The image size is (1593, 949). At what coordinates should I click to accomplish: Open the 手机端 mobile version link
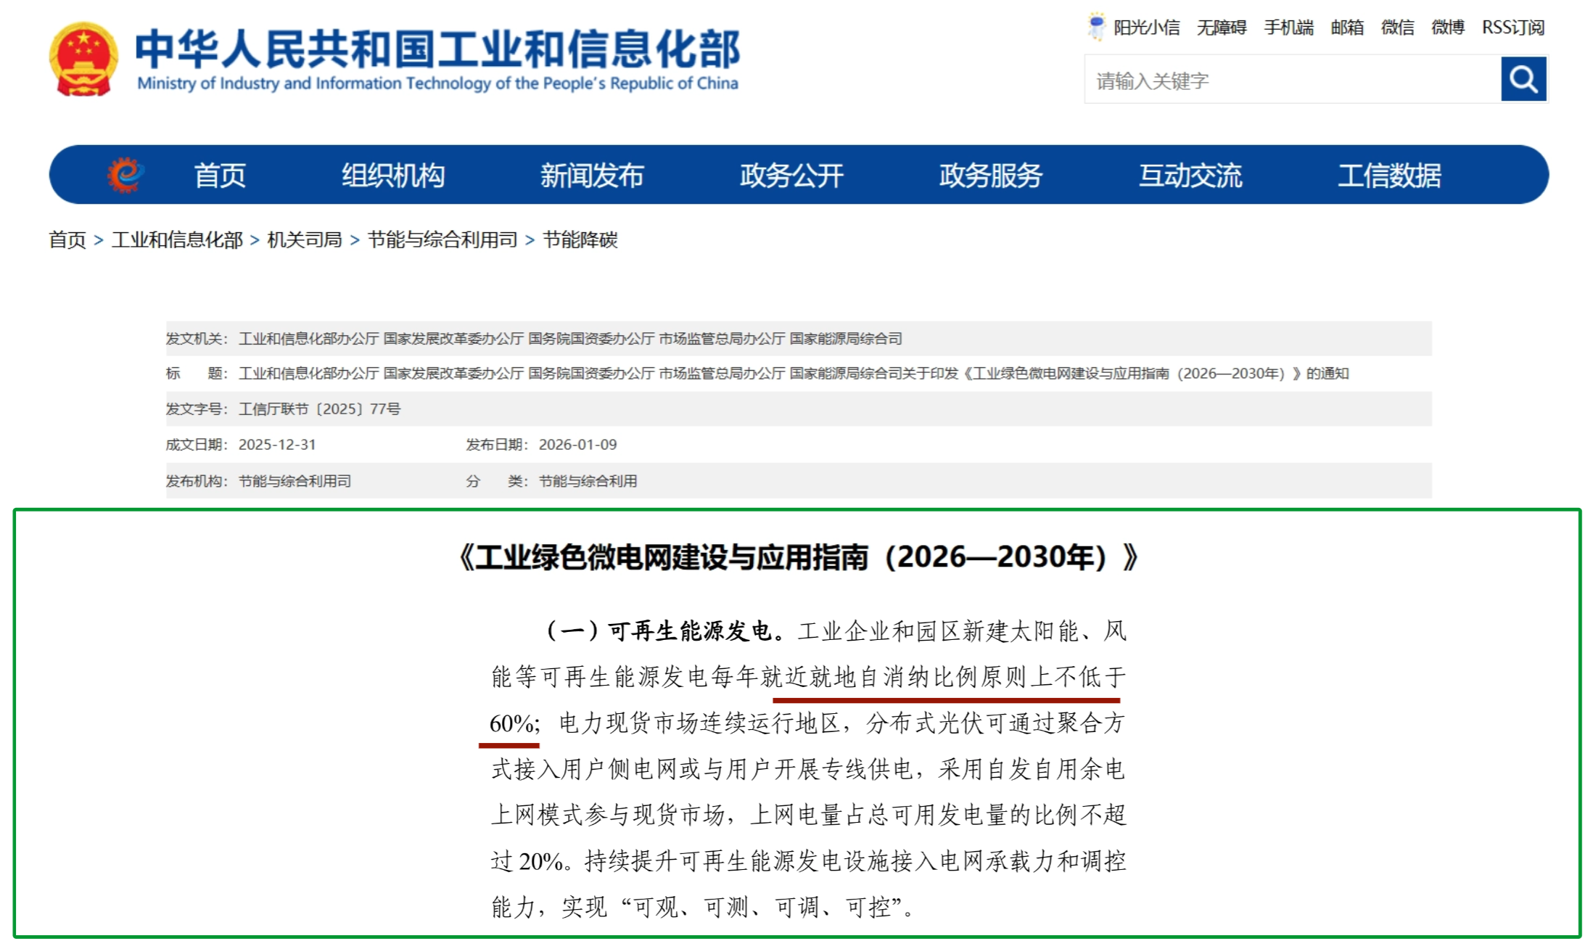click(x=1288, y=28)
